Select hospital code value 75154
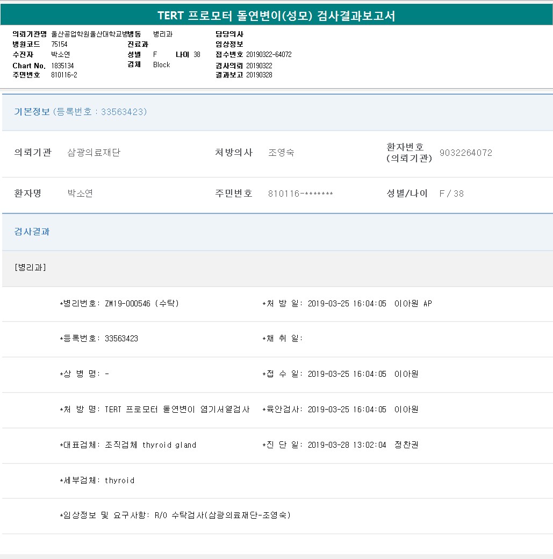Viewport: 553px width, 559px height. pos(59,44)
